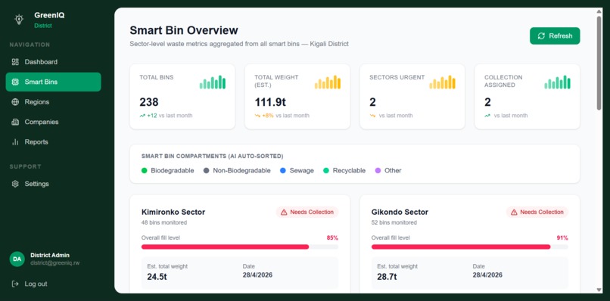Click the DA avatar circle

[x=17, y=259]
